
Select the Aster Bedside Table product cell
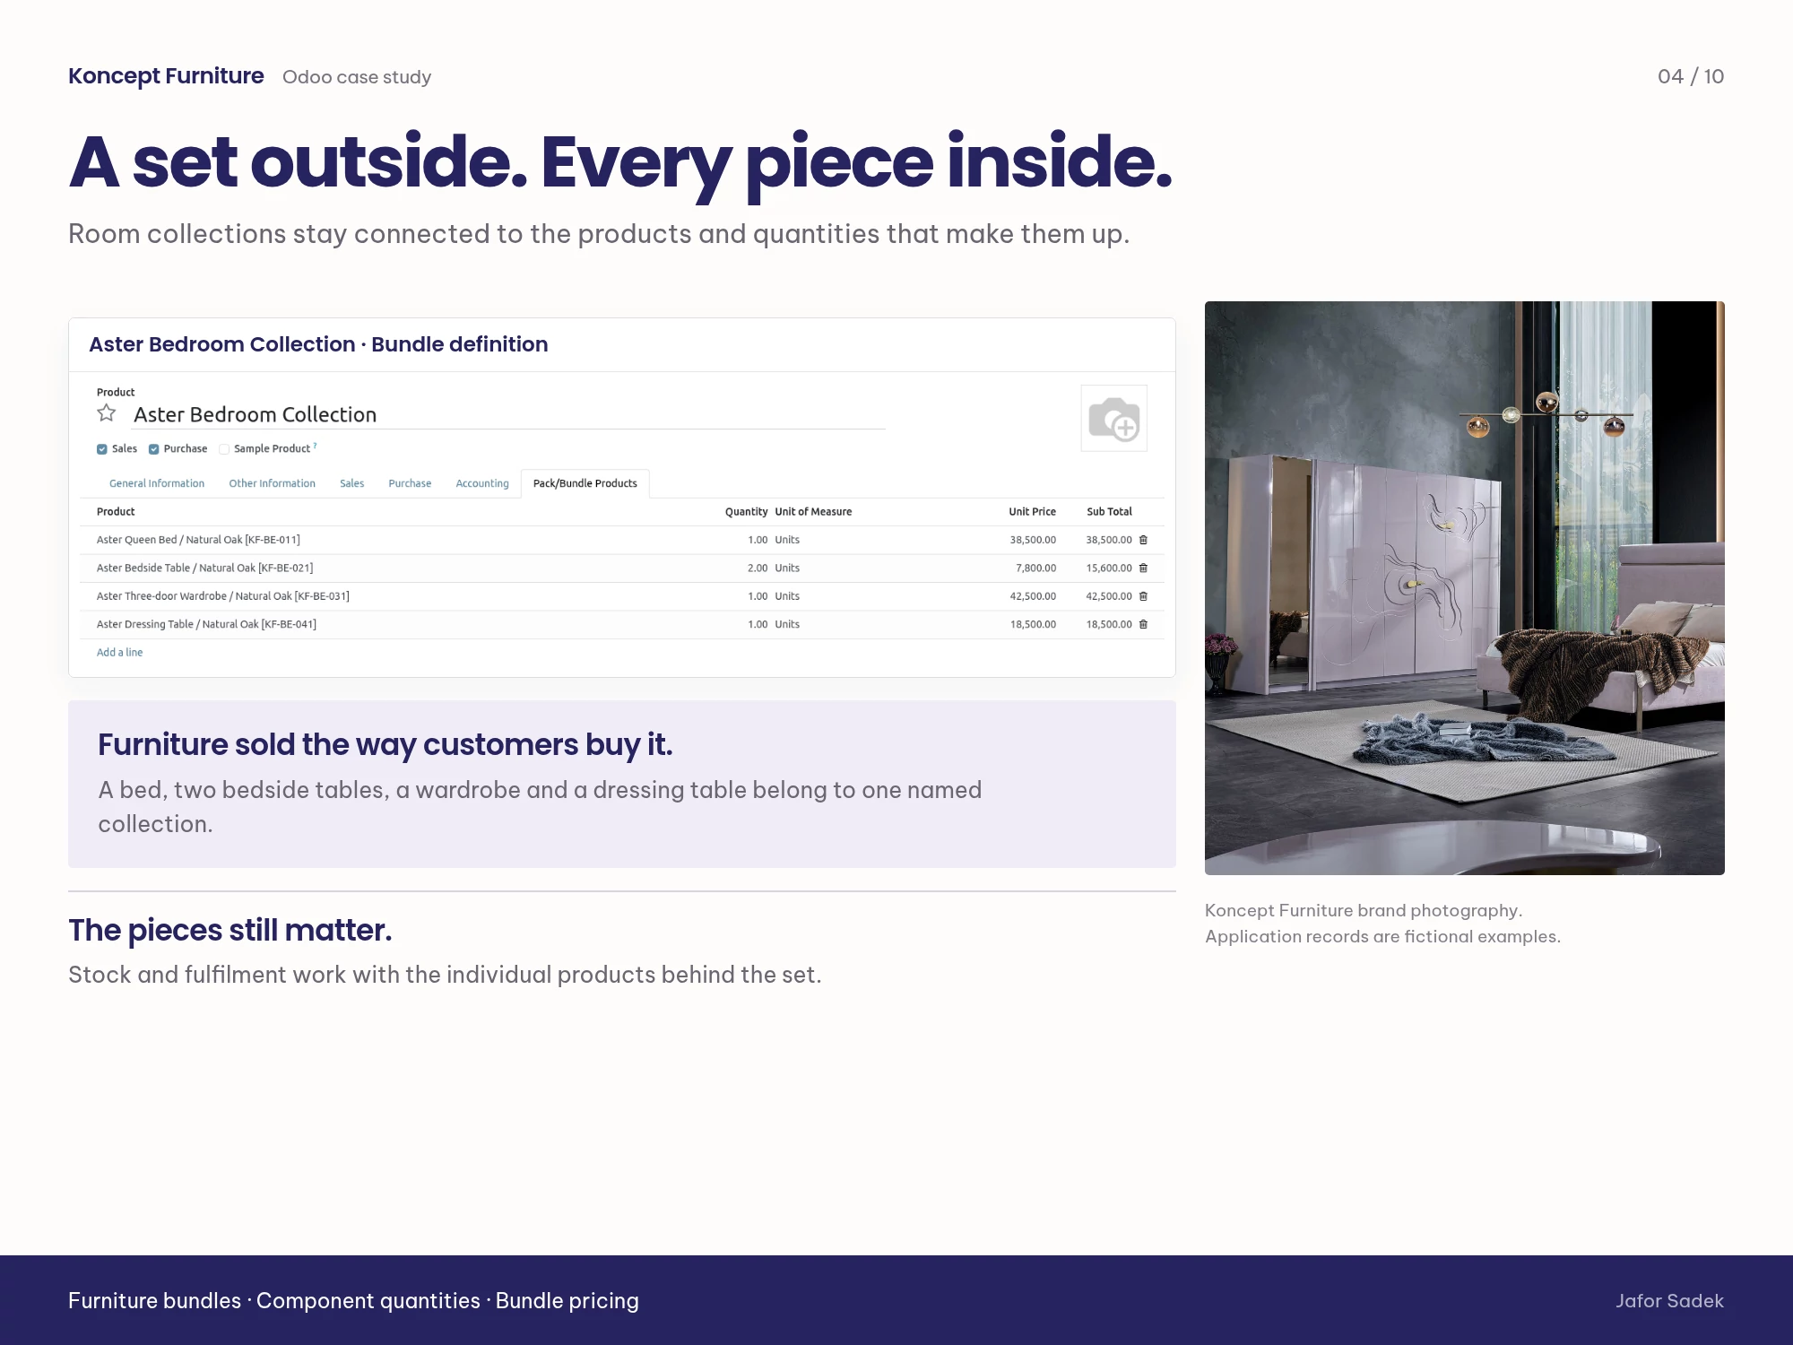(204, 568)
